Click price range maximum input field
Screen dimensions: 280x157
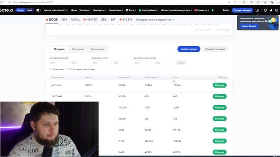[x=79, y=63]
